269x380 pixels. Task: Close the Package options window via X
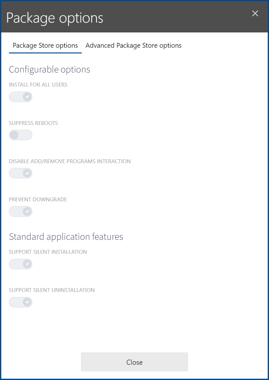[x=255, y=14]
